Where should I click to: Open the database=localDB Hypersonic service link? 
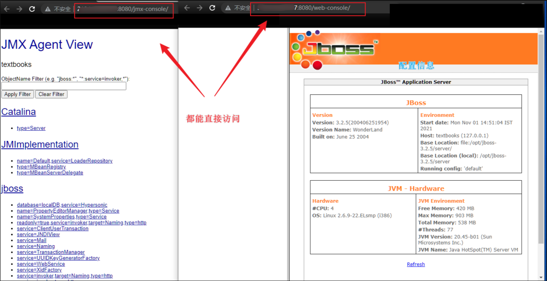click(x=62, y=205)
